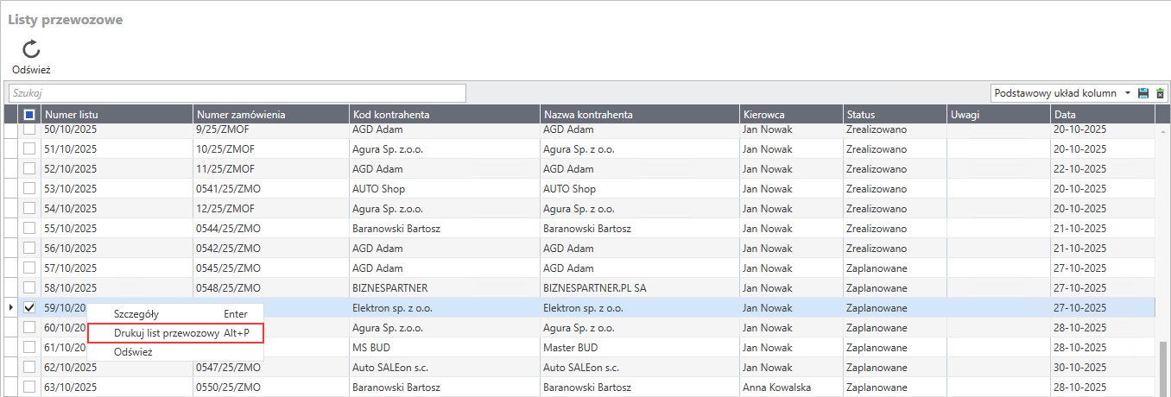Image resolution: width=1171 pixels, height=397 pixels.
Task: Toggle the select-all checkbox in header
Action: [29, 115]
